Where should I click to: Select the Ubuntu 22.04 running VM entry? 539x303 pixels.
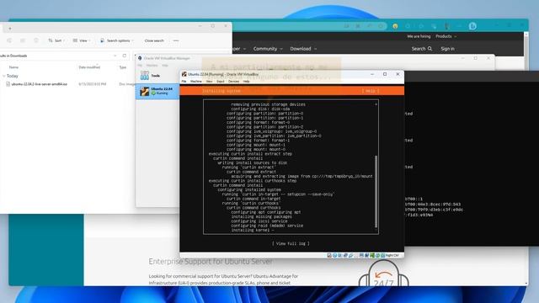click(x=157, y=91)
